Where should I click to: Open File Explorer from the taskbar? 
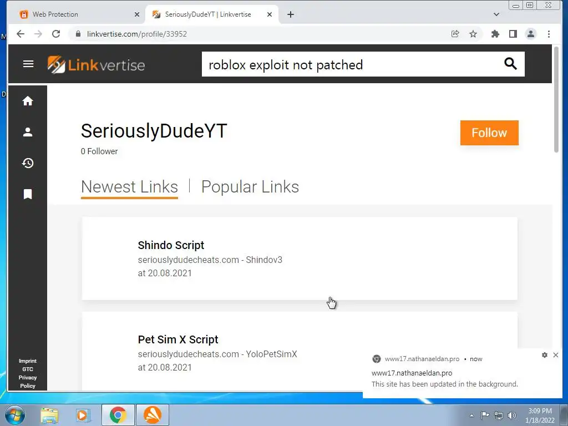(x=49, y=415)
